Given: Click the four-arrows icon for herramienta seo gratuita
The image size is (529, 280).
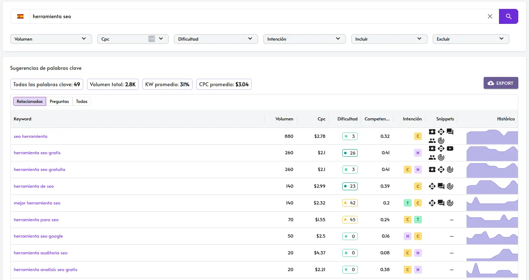Looking at the screenshot, I should 441,170.
